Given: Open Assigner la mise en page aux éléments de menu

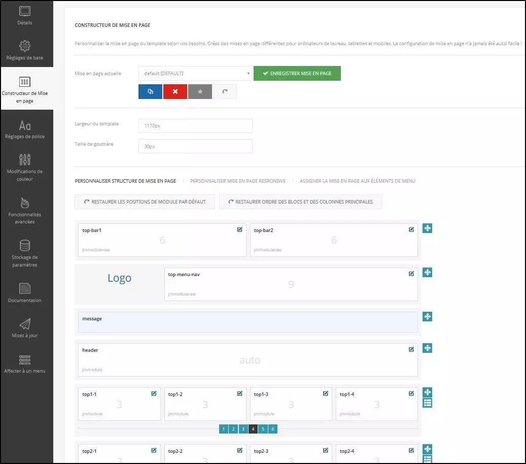Looking at the screenshot, I should pos(357,181).
